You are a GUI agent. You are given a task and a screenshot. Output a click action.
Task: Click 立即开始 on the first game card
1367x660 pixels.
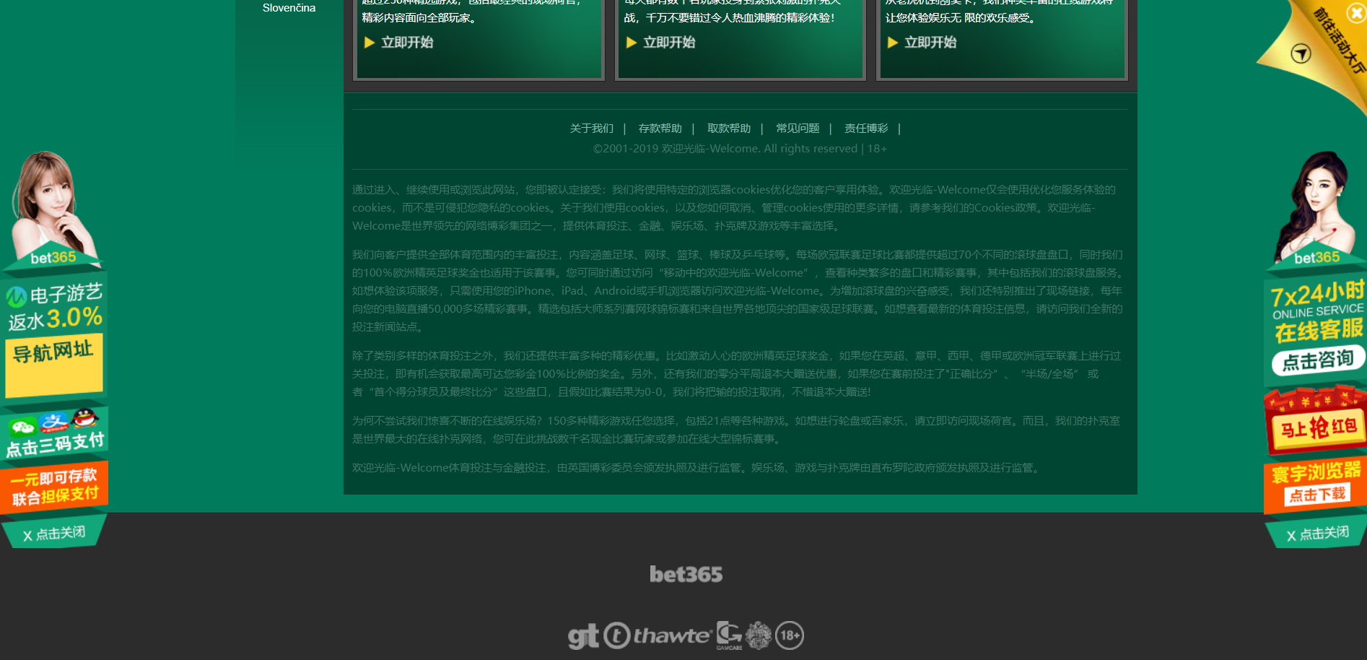click(x=399, y=43)
